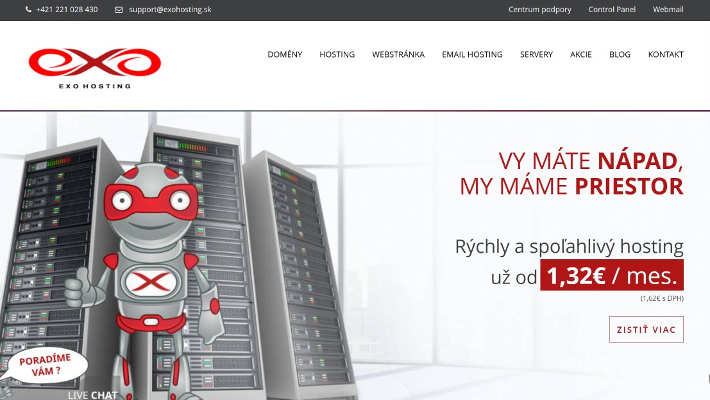Screen dimensions: 710x400
Task: Select the Domény menu item
Action: point(285,54)
